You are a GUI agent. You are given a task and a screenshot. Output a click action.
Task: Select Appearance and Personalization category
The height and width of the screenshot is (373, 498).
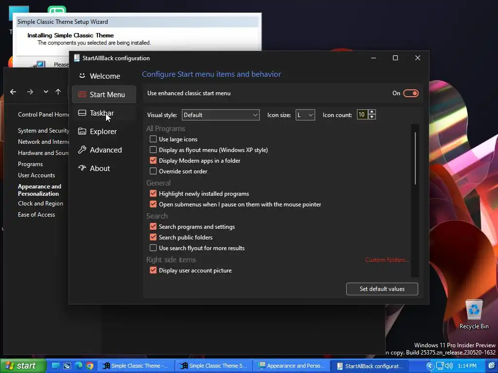pyautogui.click(x=40, y=190)
